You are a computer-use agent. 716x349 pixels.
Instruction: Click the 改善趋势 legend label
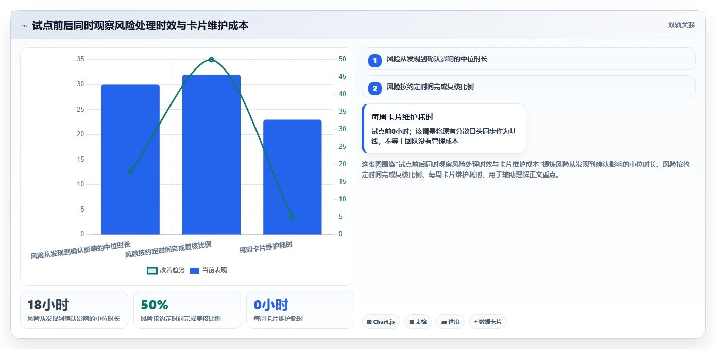(x=172, y=270)
